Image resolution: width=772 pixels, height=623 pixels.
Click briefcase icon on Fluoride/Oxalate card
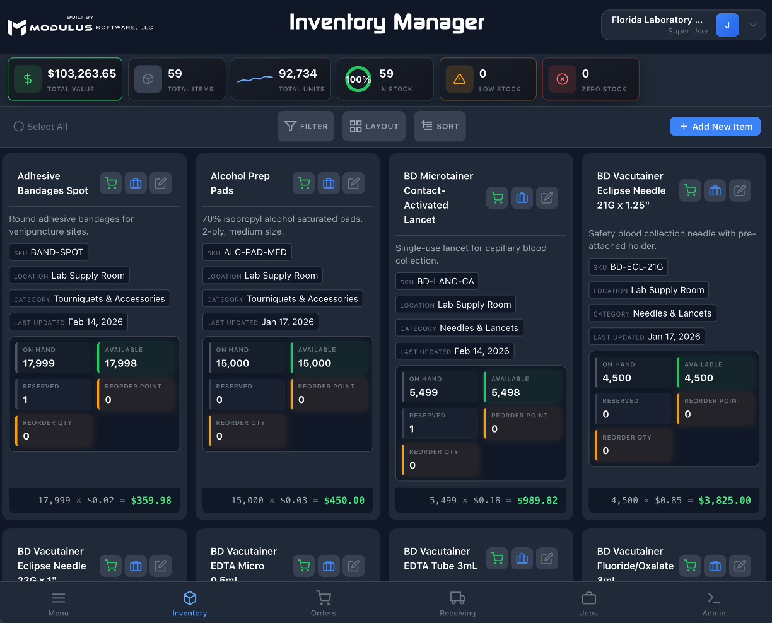point(715,566)
